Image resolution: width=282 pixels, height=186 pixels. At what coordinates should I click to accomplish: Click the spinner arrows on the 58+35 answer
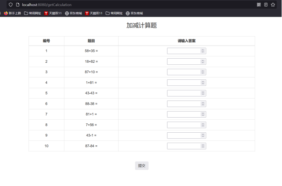[x=203, y=51]
